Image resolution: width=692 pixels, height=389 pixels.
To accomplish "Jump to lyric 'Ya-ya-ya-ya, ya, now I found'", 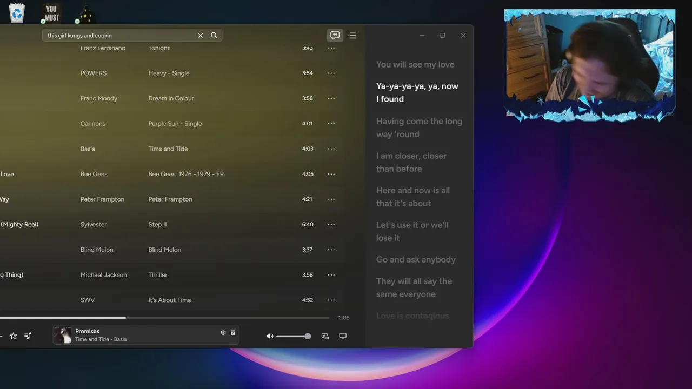I will point(417,92).
